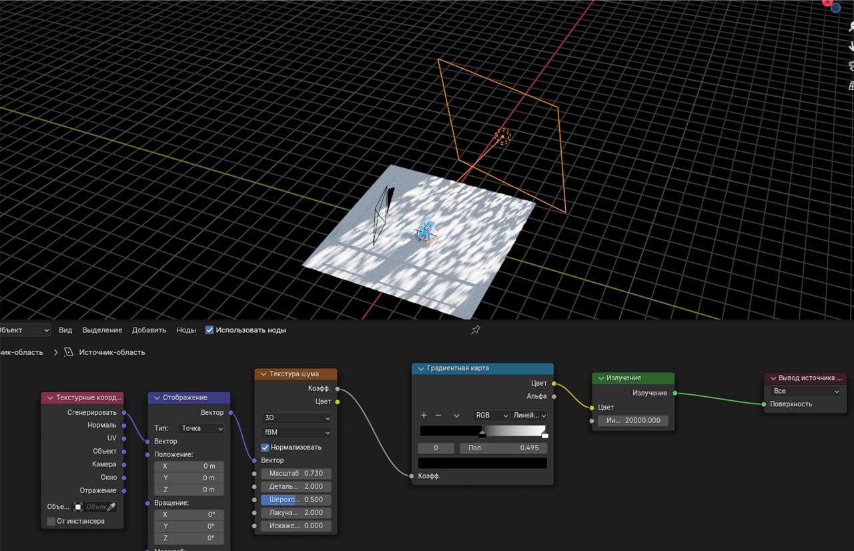Click the Шерохо... 0.500 slider
854x551 pixels.
pyautogui.click(x=296, y=500)
